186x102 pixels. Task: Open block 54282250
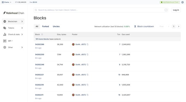pos(39,54)
